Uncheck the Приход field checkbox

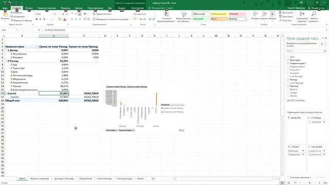(288, 86)
